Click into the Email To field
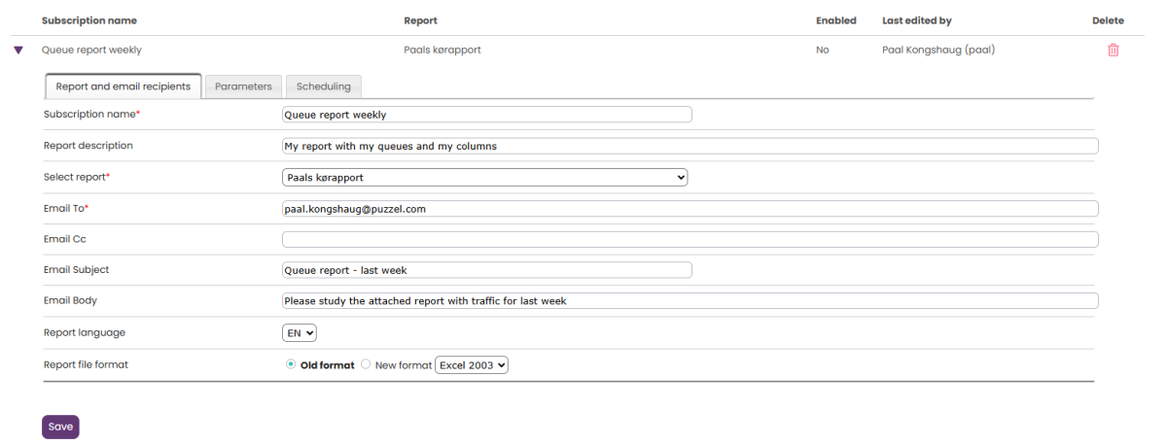The height and width of the screenshot is (445, 1167). click(x=690, y=208)
